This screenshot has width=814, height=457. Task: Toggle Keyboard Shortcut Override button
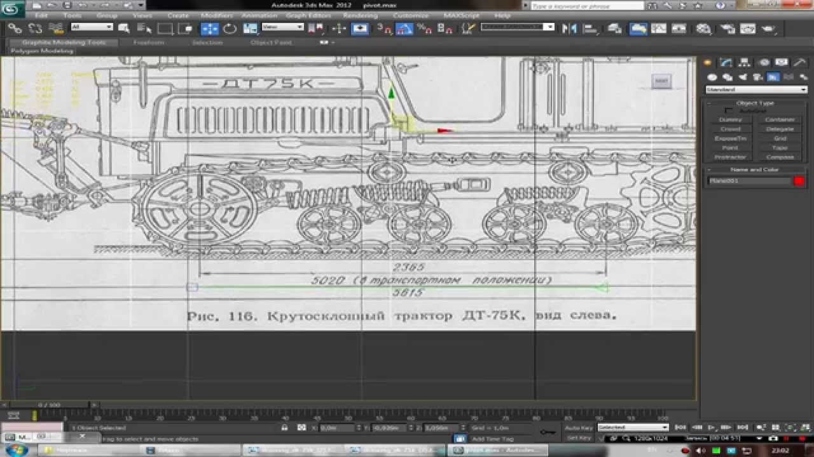(360, 28)
